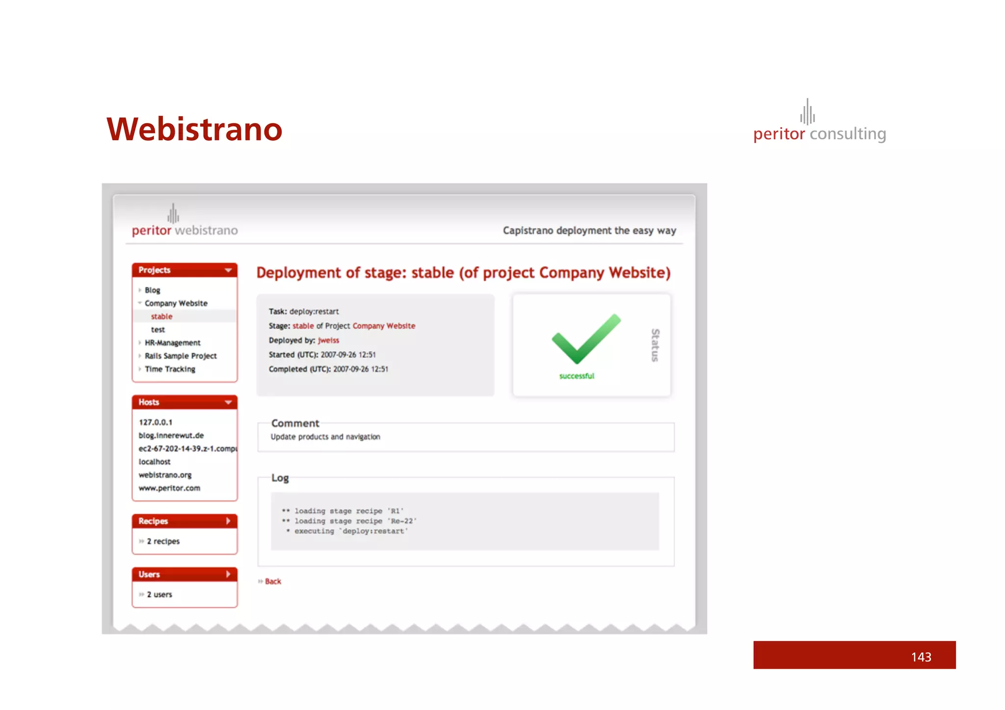Expand the Recipes panel arrow

click(228, 521)
